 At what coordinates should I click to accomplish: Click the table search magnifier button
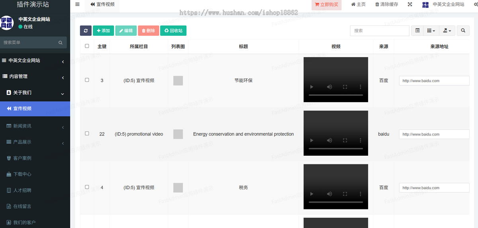(463, 31)
